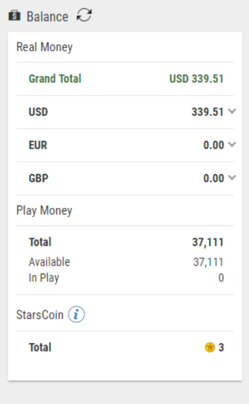Click the USD 339.51 grand total amount
Viewport: 249px width, 404px height.
point(197,78)
